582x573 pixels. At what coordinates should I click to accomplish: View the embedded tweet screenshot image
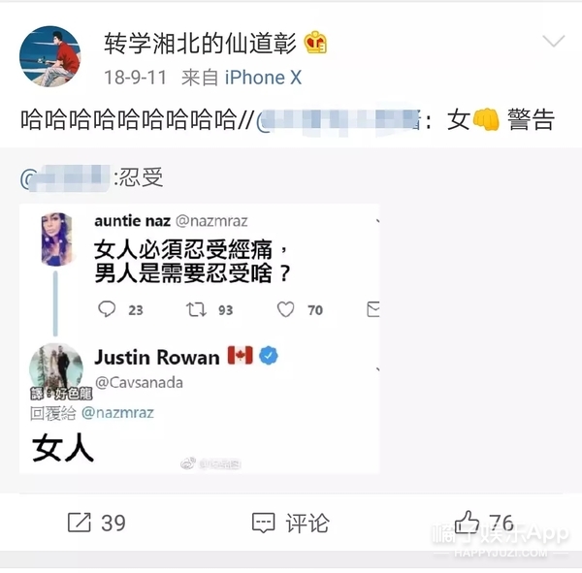click(x=200, y=338)
